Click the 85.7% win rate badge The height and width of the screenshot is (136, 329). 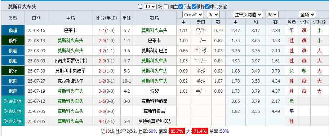[177, 131]
